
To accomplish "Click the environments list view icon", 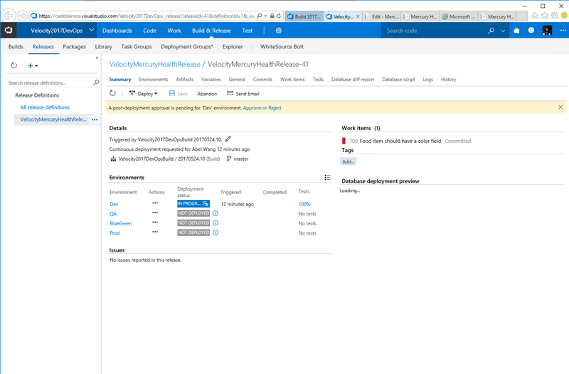I will tap(327, 177).
